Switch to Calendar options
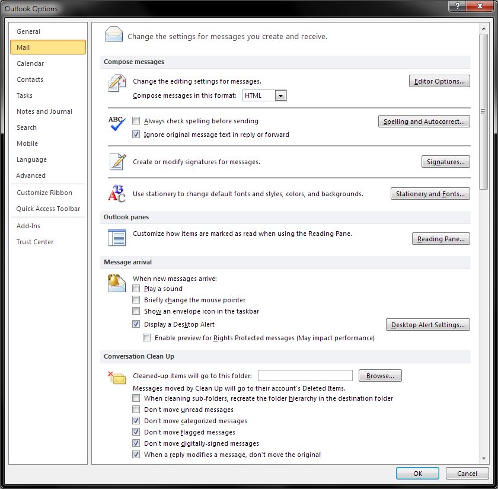 click(x=47, y=63)
